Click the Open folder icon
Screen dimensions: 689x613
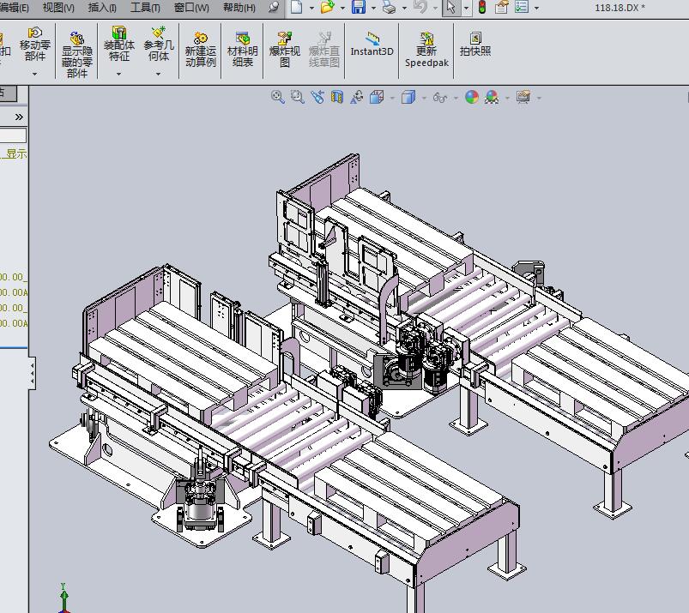point(327,7)
